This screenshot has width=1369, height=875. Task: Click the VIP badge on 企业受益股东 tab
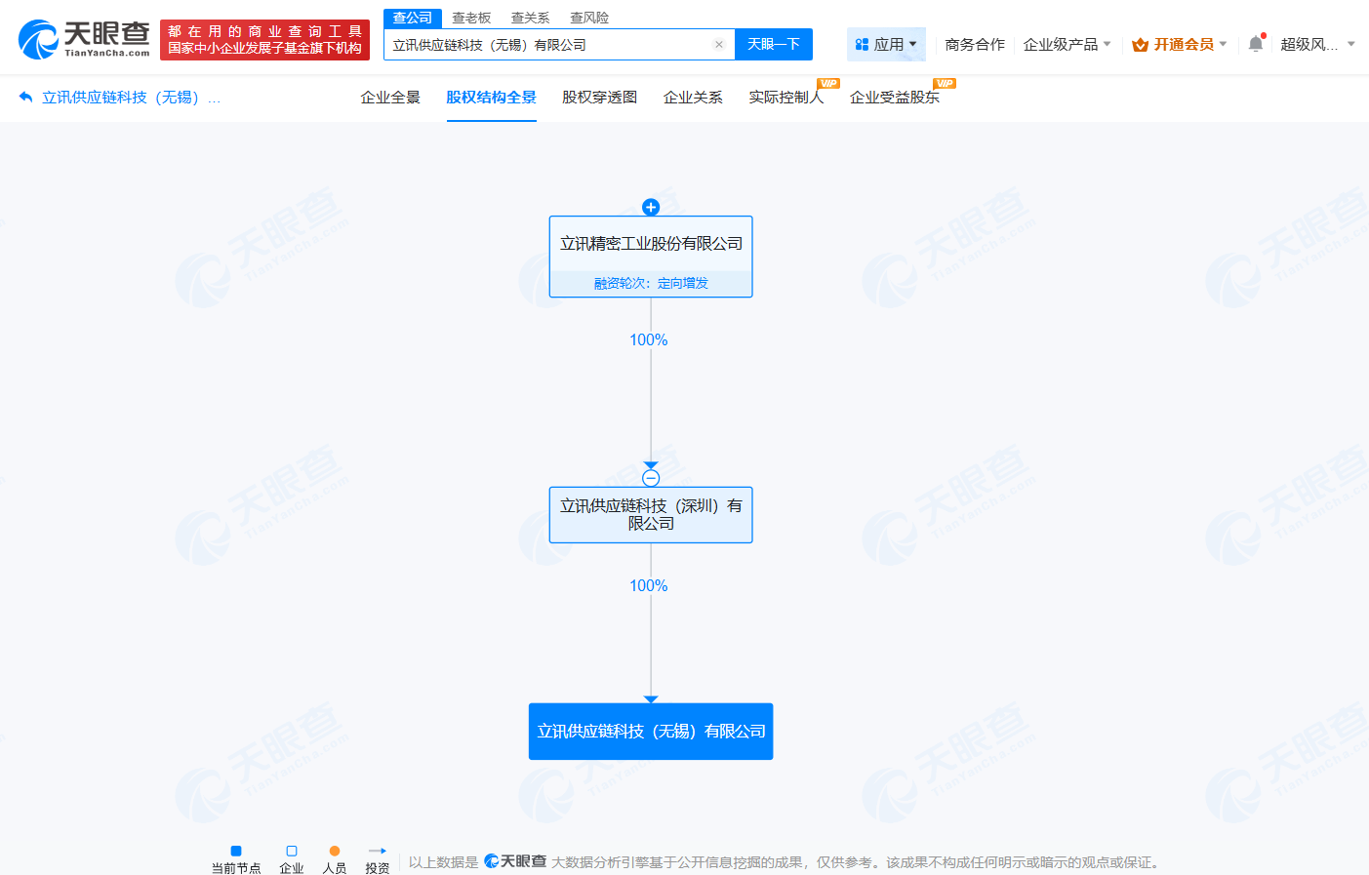coord(944,83)
